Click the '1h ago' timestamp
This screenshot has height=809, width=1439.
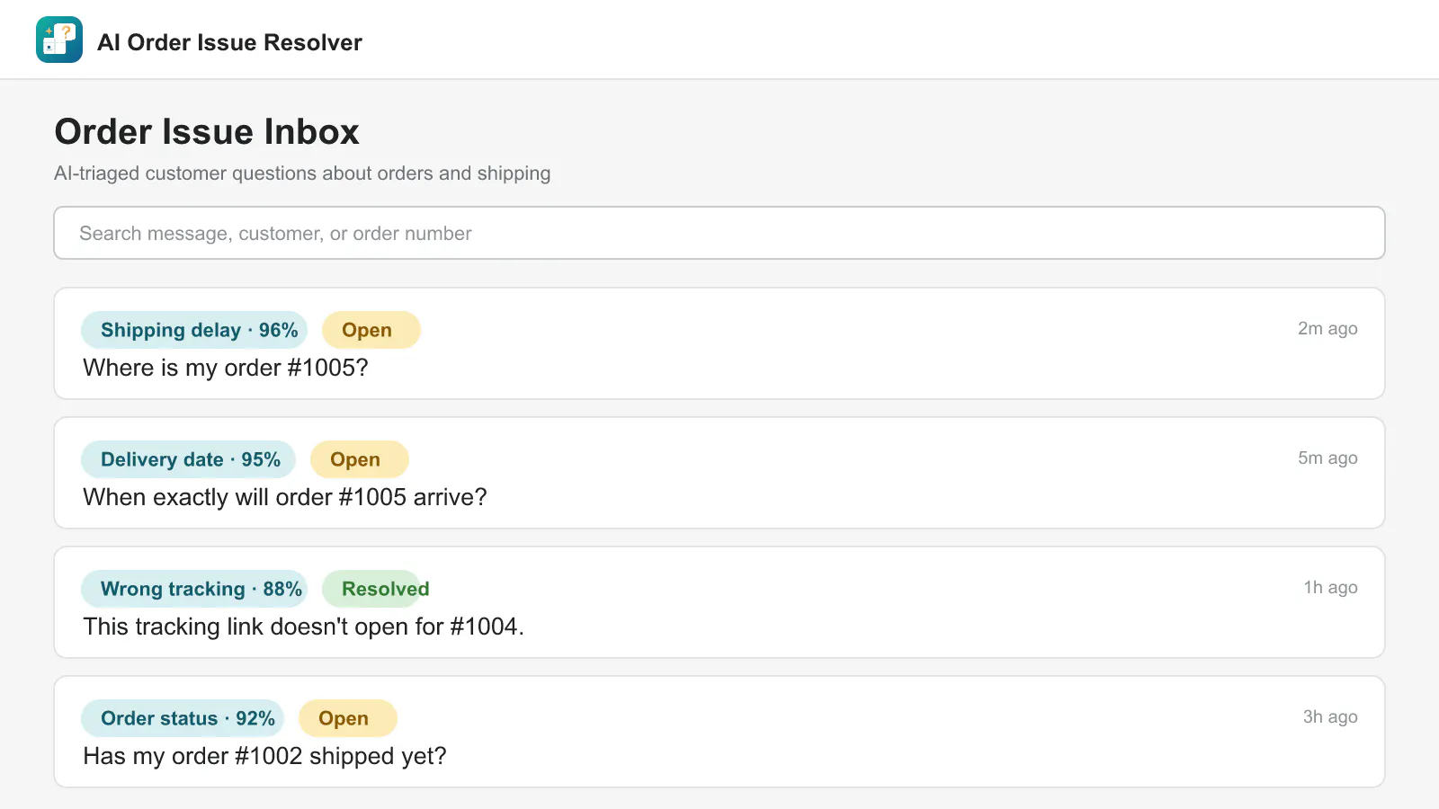coord(1330,587)
